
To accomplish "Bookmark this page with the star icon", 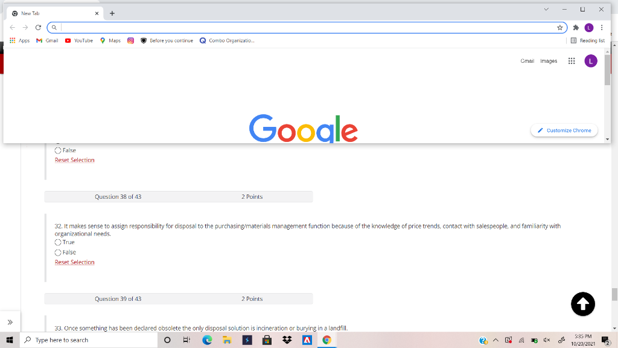I will 559,27.
